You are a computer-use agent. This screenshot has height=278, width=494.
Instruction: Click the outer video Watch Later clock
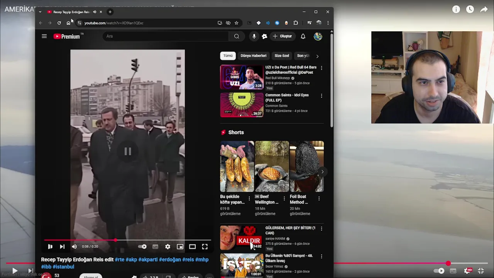(470, 9)
